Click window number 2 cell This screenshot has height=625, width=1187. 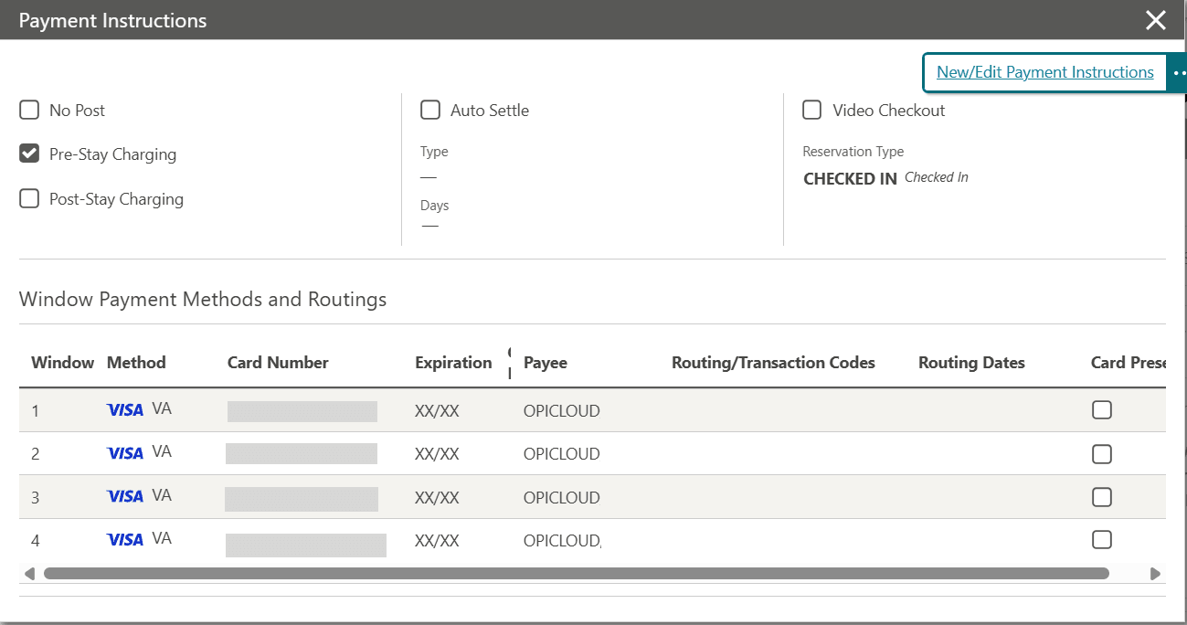click(x=36, y=454)
